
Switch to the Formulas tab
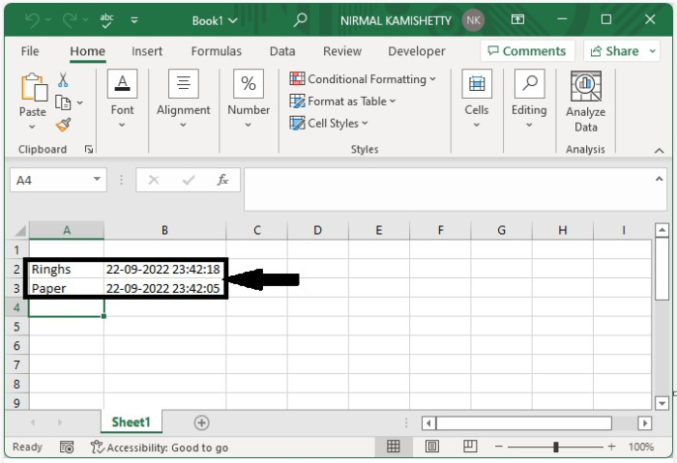pyautogui.click(x=217, y=51)
